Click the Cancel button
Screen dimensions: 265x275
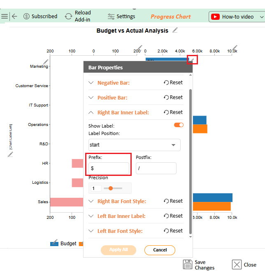pyautogui.click(x=160, y=250)
